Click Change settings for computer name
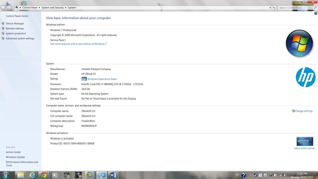The image size is (318, 179). click(x=303, y=111)
